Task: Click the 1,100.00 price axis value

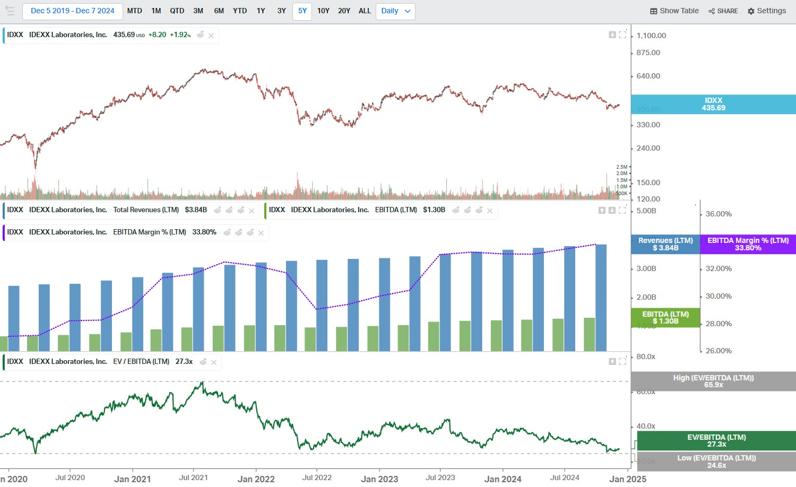Action: (x=651, y=36)
